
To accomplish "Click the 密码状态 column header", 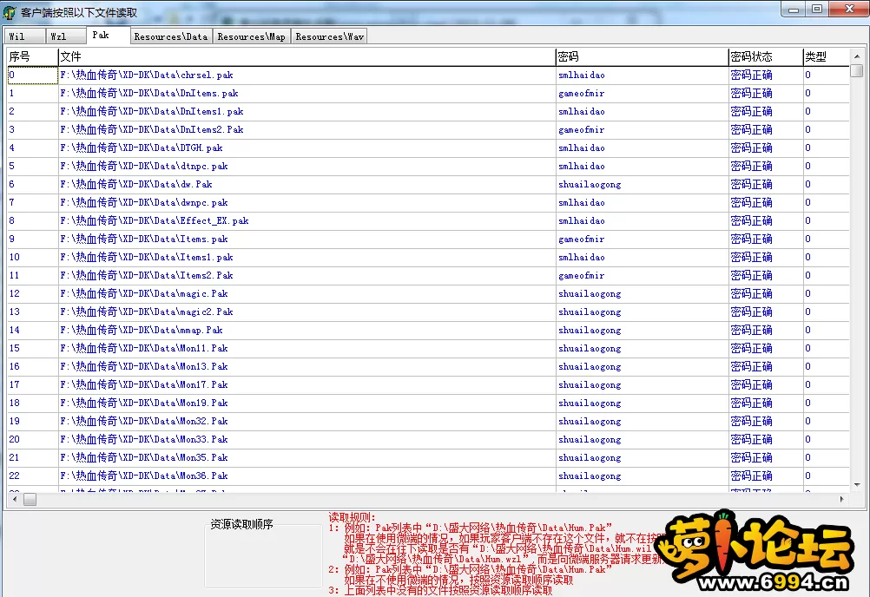I will [x=766, y=56].
